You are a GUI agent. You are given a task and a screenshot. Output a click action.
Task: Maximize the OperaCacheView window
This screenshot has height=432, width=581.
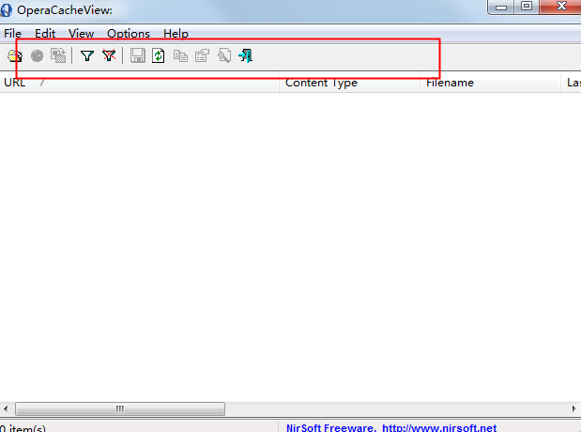point(527,7)
